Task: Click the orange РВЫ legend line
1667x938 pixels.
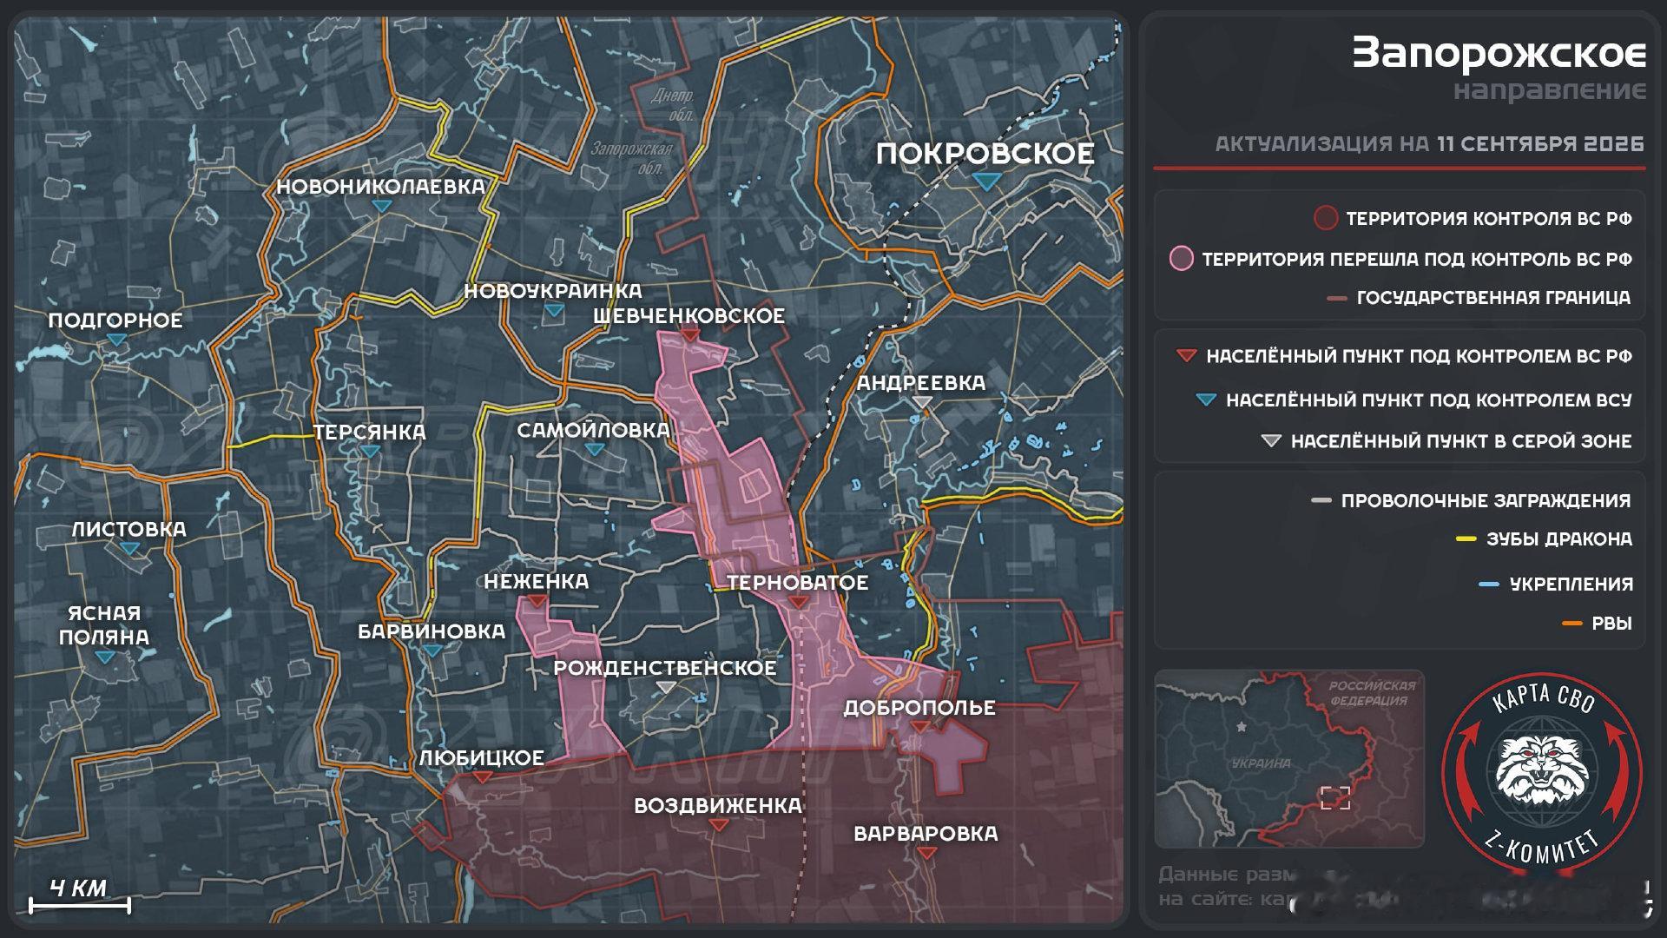Action: [1571, 624]
